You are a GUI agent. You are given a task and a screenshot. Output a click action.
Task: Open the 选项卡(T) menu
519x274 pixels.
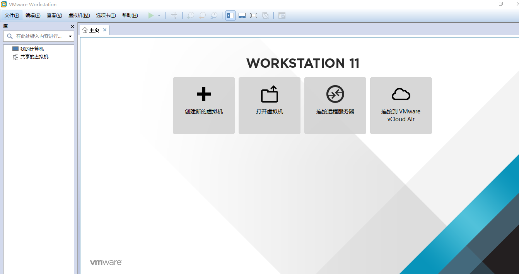click(x=106, y=15)
